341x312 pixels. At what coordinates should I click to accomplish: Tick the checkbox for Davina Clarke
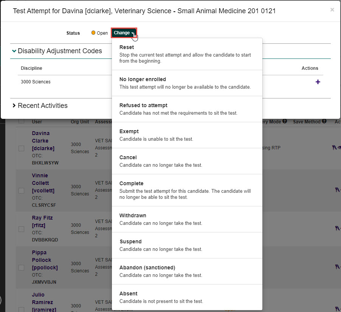pyautogui.click(x=22, y=148)
